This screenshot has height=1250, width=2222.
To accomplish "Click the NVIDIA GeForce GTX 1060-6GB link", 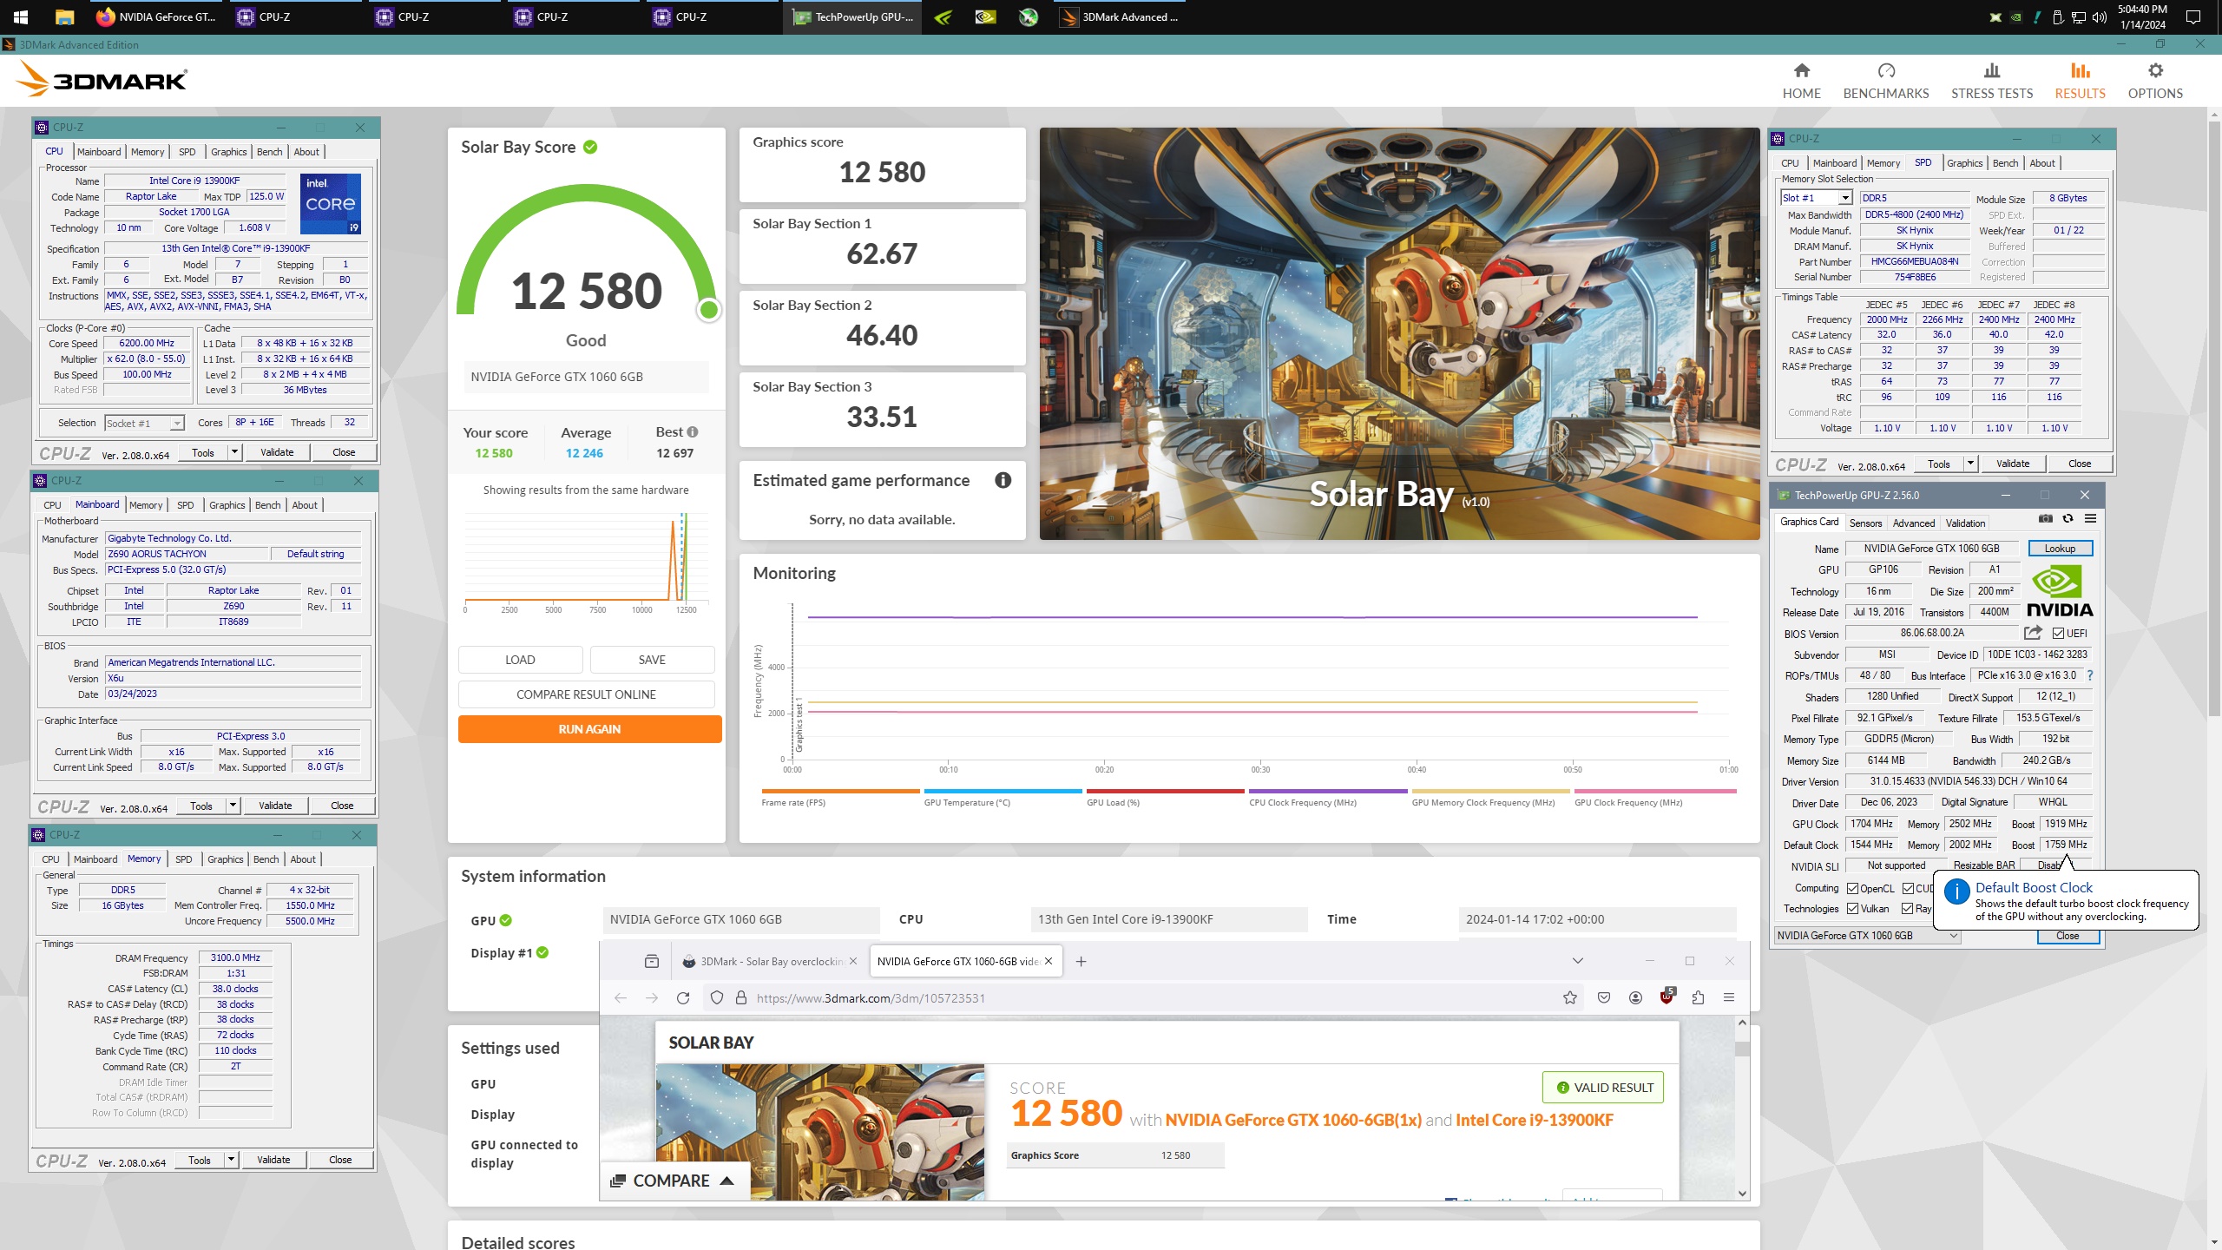I will point(1292,1121).
